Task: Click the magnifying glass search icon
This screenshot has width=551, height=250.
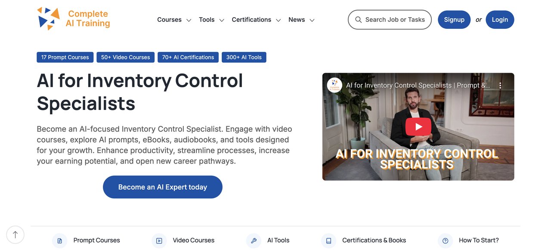Action: (358, 20)
